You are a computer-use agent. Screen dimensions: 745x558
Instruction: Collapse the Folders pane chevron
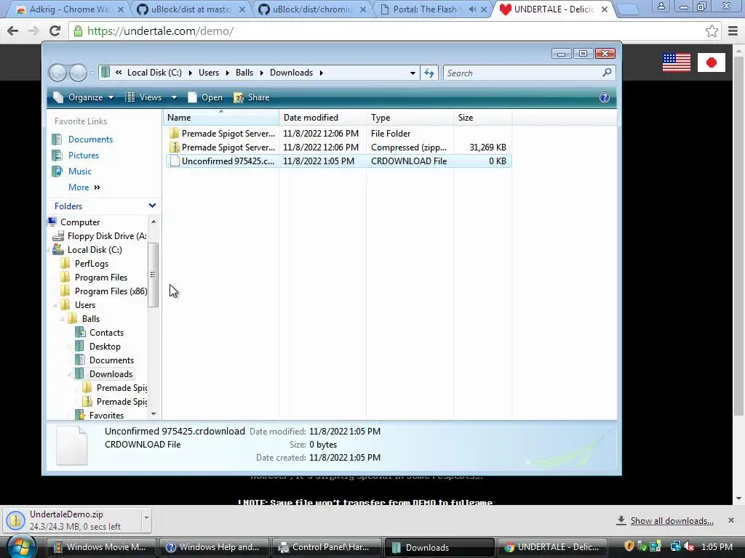click(x=152, y=206)
